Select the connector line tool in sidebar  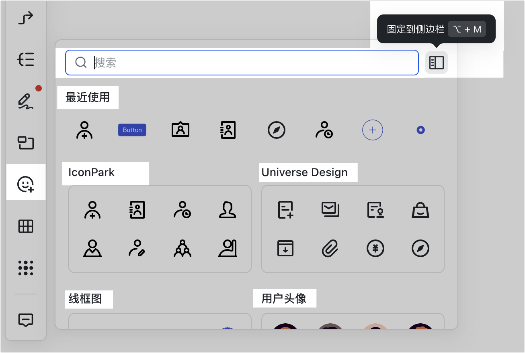point(26,18)
